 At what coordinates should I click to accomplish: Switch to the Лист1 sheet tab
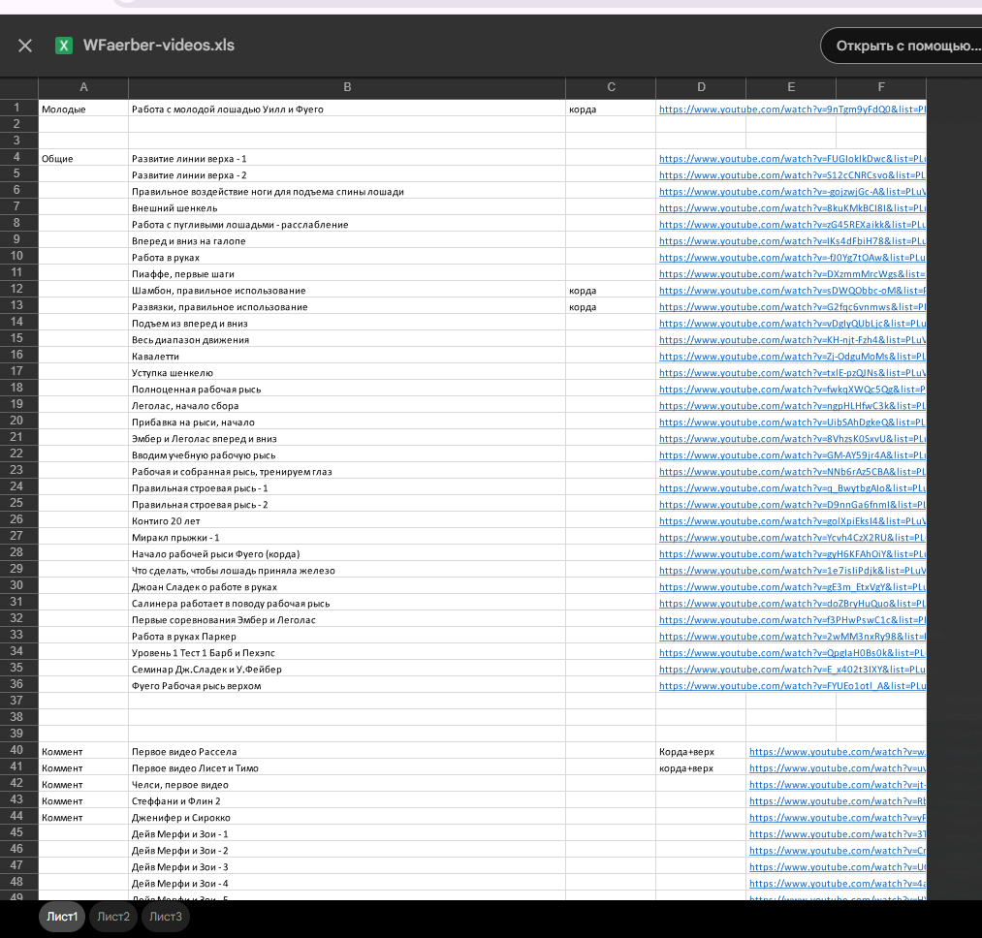[x=62, y=917]
